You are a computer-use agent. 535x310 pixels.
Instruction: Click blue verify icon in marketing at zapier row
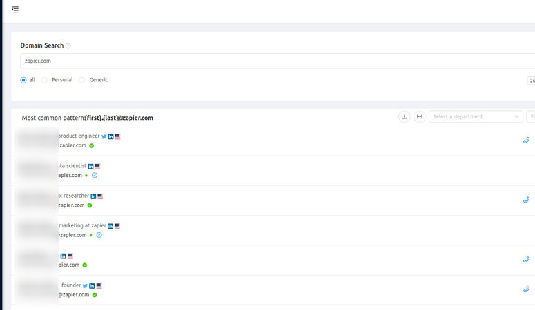pos(99,235)
